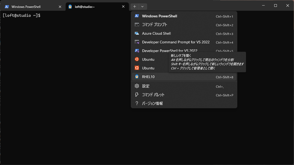Click the RHEL10 penguin icon
Image resolution: width=294 pixels, height=165 pixels.
[137, 77]
